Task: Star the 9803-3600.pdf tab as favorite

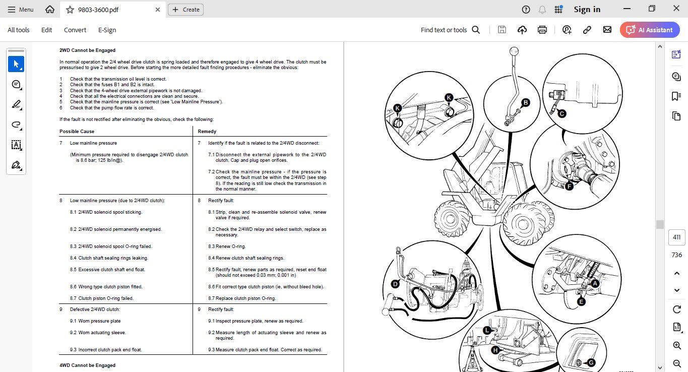Action: click(70, 10)
